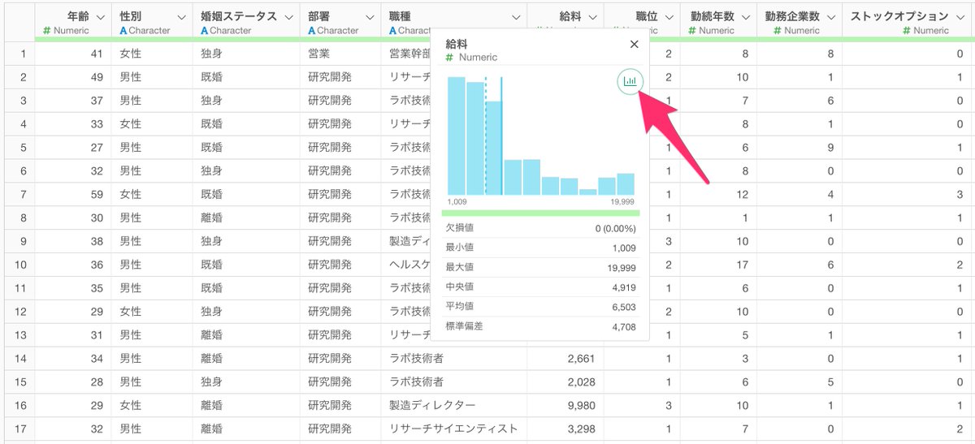
Task: Click the 婚姻ステータス cell in row 8
Action: (x=248, y=218)
